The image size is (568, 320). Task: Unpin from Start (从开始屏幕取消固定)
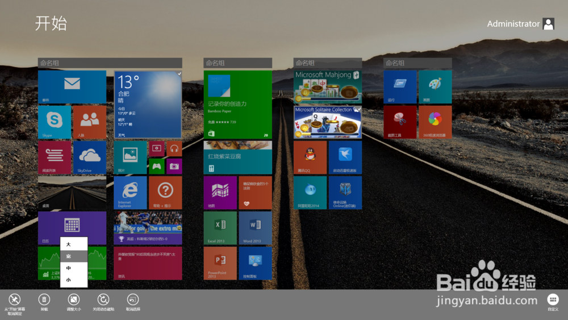pos(15,304)
